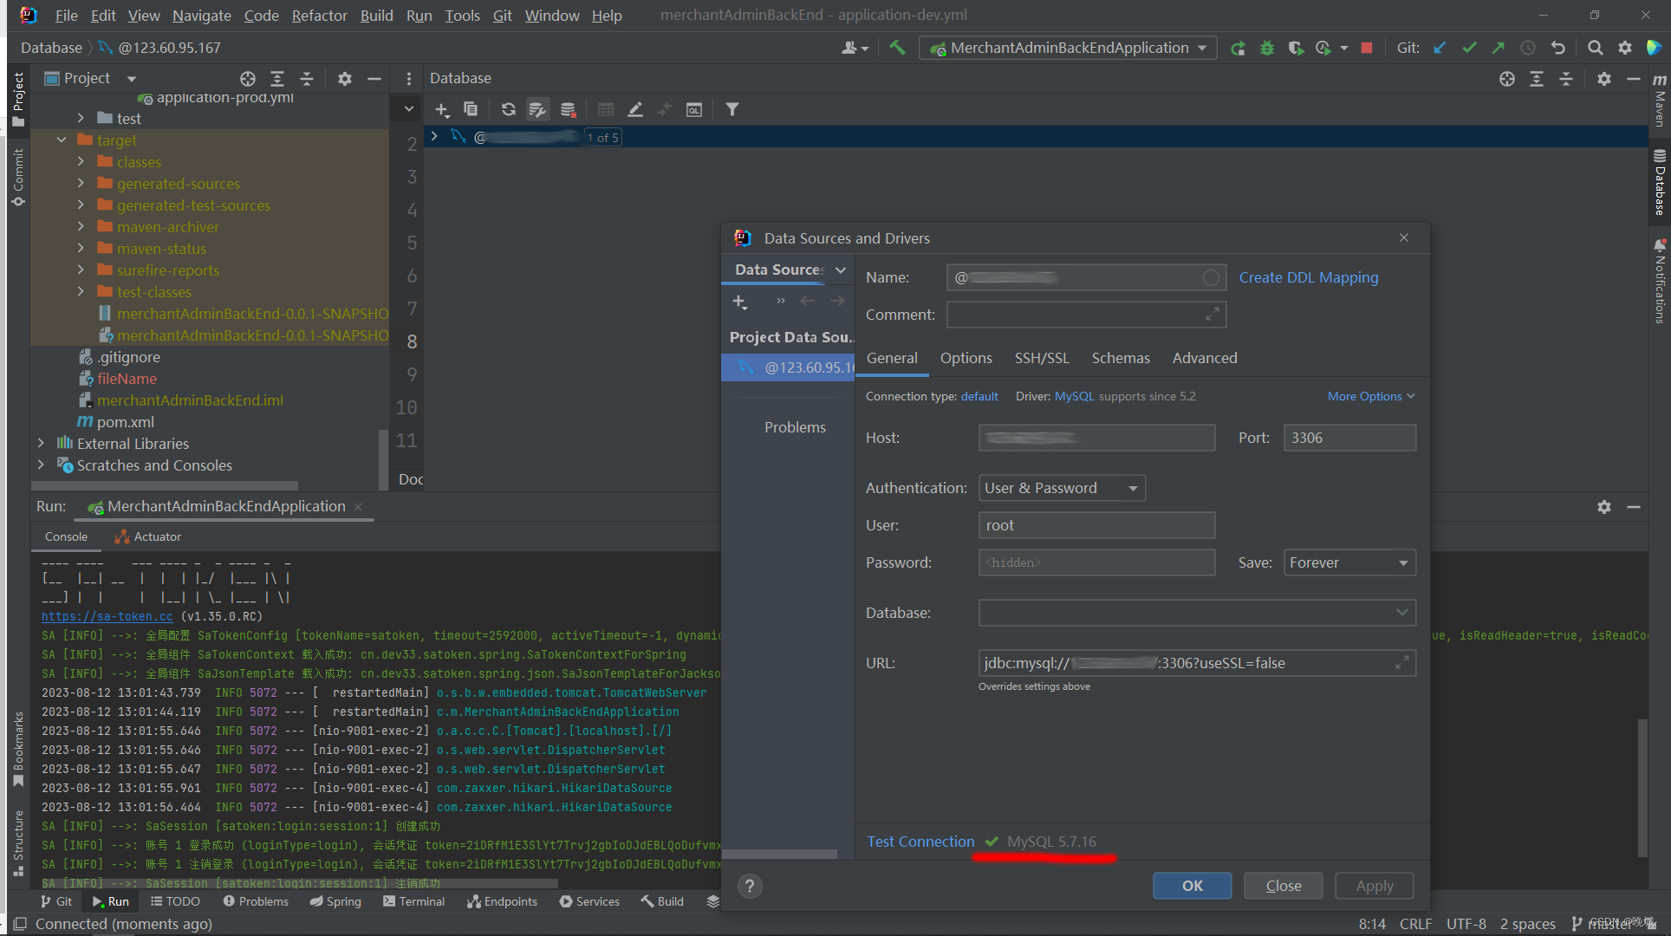Toggle the Project tool window sidebar button
This screenshot has width=1671, height=936.
[x=18, y=100]
